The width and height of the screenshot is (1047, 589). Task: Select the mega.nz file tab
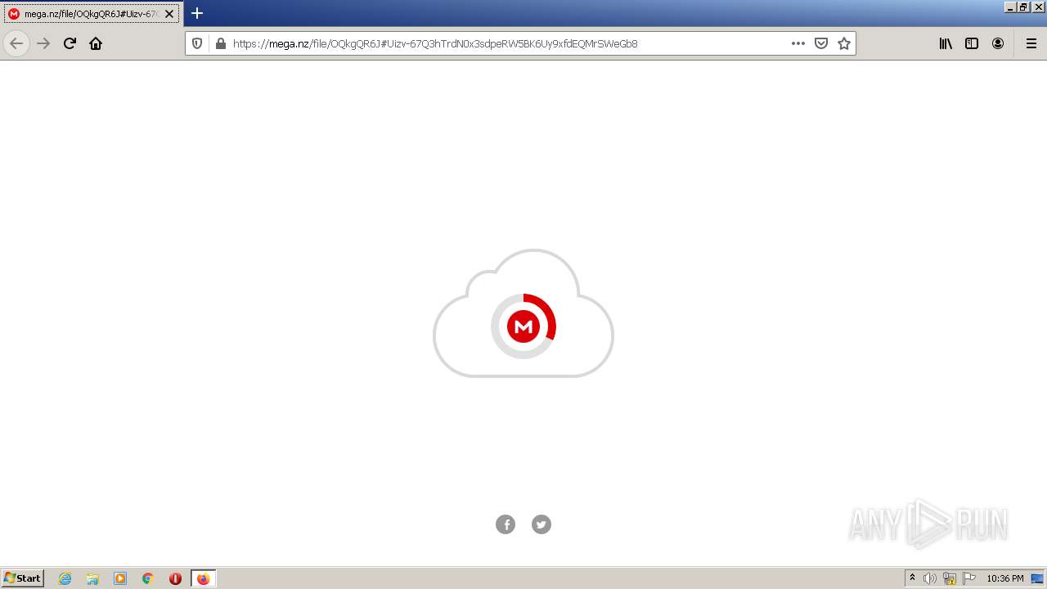(x=90, y=14)
